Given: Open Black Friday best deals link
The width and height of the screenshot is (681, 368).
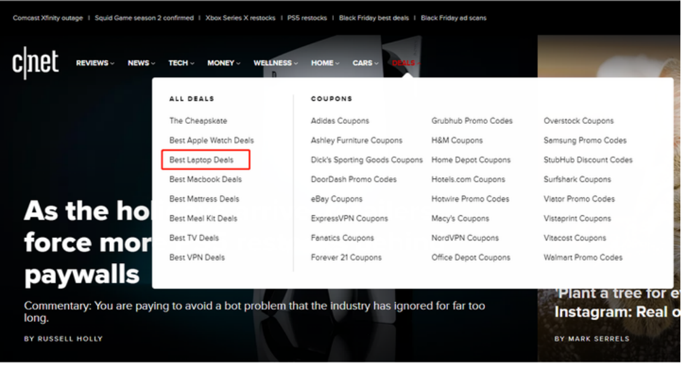Looking at the screenshot, I should [374, 18].
